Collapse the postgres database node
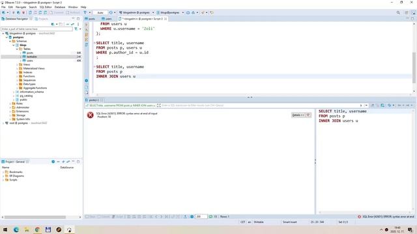The width and height of the screenshot is (417, 234). [x=7, y=38]
